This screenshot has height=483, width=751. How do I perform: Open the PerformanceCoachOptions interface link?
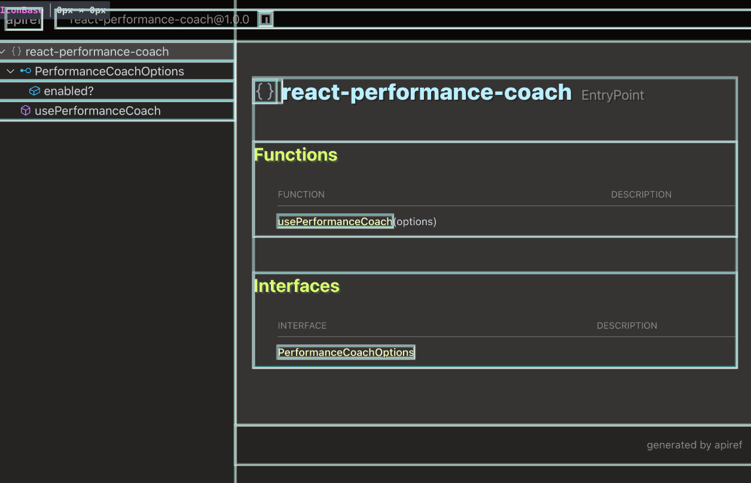(x=346, y=352)
